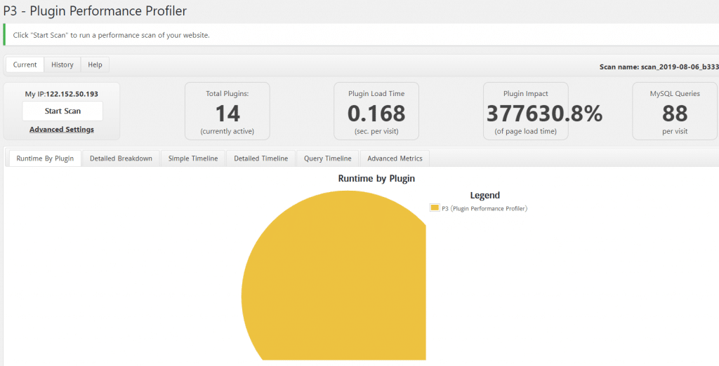Click the Start Scan button

62,111
